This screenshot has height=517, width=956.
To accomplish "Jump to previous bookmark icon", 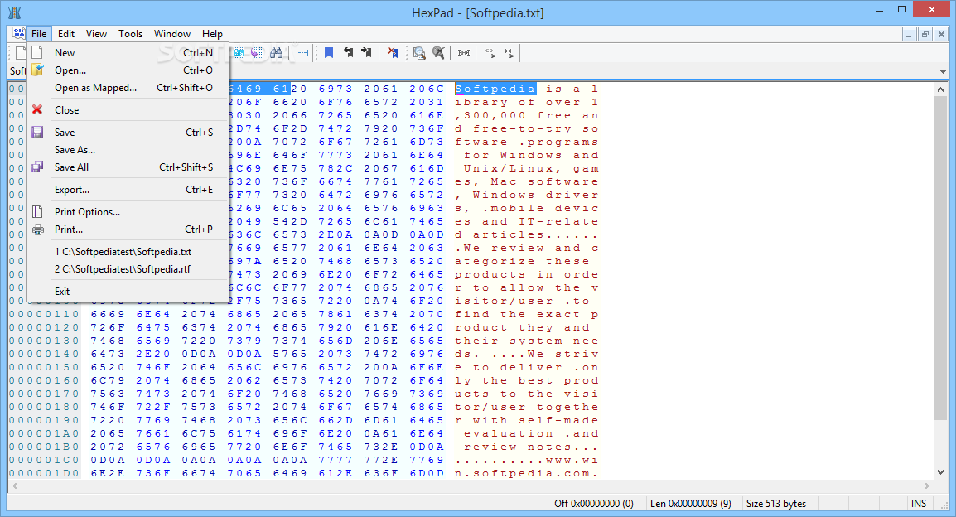I will [348, 53].
